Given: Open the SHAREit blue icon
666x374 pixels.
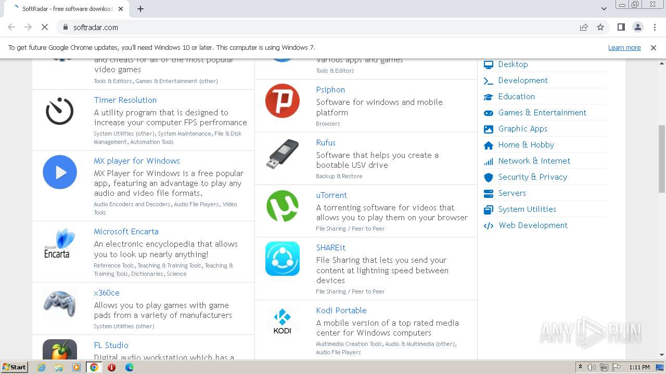Looking at the screenshot, I should [283, 259].
